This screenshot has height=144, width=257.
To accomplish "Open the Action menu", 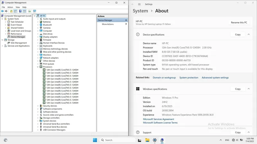I will pyautogui.click(x=10, y=7).
